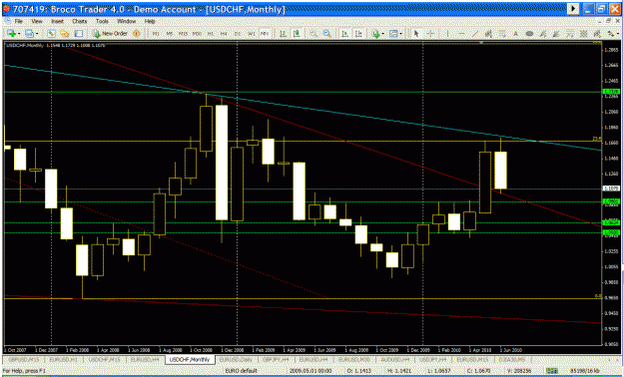Select the text label A tool
624x377 pixels.
(x=516, y=34)
